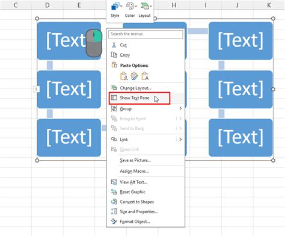This screenshot has width=285, height=236.
Task: Click the Format Object icon
Action: (114, 222)
